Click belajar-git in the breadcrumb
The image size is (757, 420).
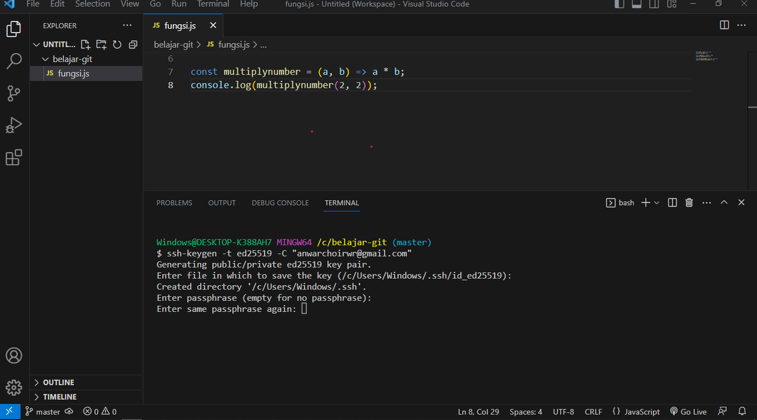(x=173, y=44)
